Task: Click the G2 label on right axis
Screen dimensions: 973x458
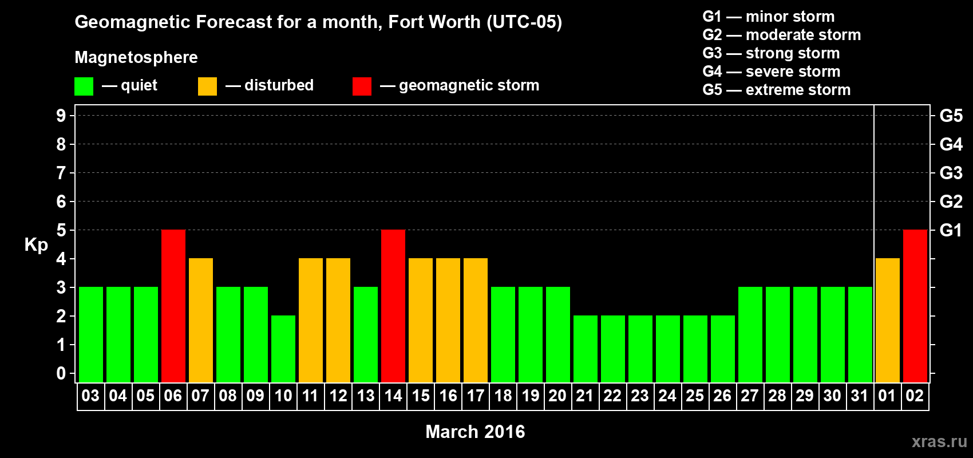Action: click(x=951, y=202)
